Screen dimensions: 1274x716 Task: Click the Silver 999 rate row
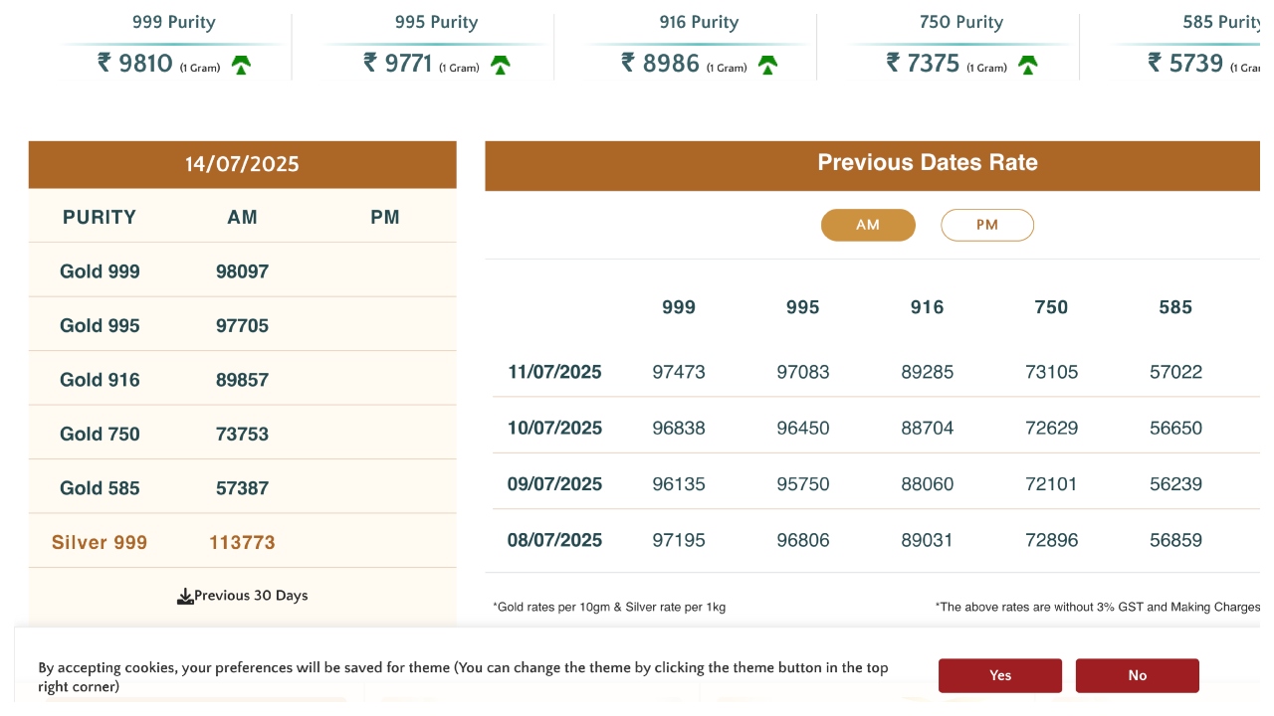[x=100, y=542]
